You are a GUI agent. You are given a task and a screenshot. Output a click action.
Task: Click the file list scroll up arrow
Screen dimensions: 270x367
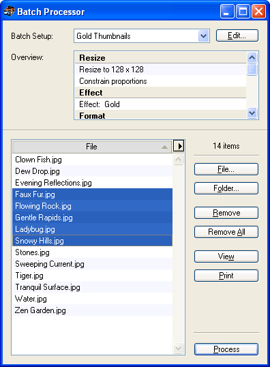coord(178,160)
